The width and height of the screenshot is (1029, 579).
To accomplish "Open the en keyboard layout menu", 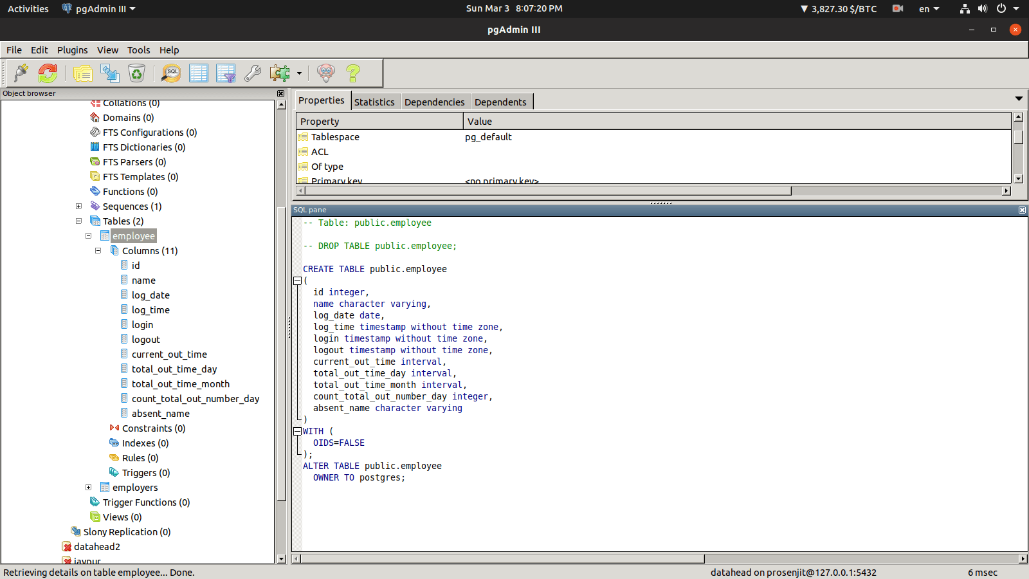I will pyautogui.click(x=929, y=9).
